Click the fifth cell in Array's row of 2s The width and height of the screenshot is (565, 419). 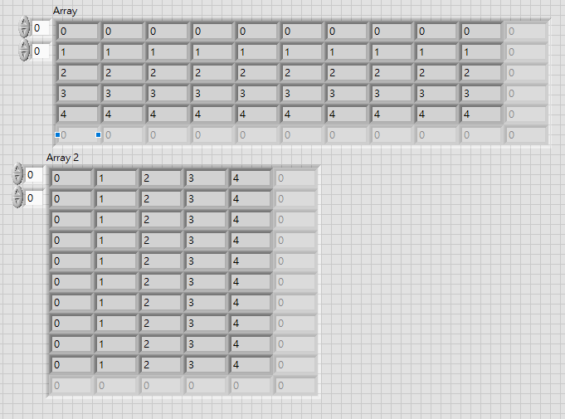pos(257,73)
